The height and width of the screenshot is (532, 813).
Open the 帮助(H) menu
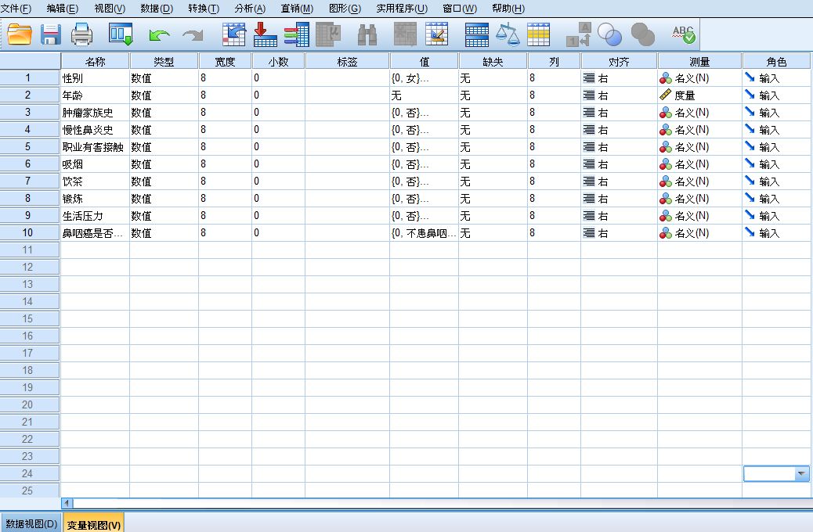(x=508, y=9)
